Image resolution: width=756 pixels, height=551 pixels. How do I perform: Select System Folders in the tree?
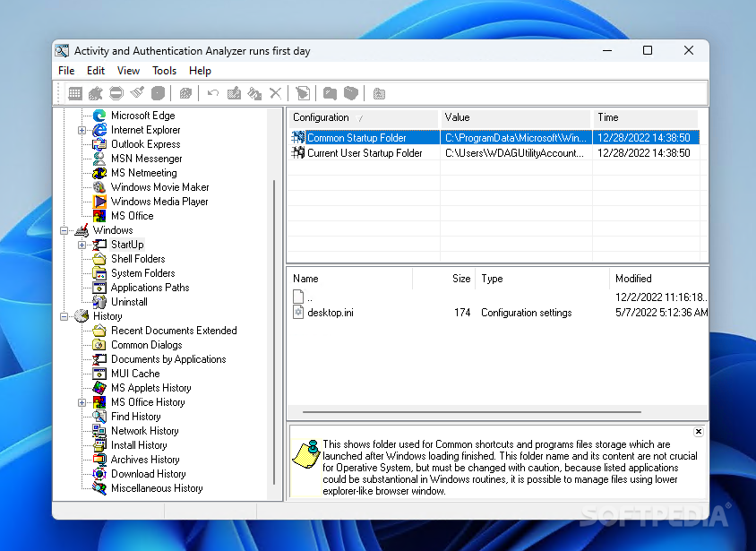tap(142, 273)
